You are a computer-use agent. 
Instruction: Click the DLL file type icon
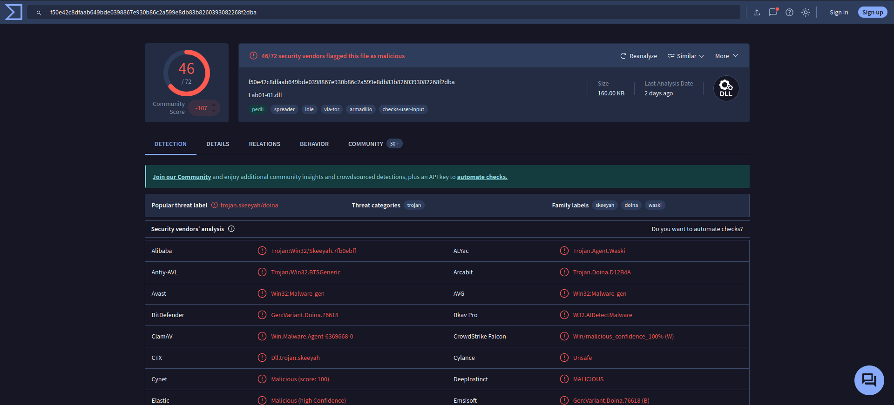coord(726,88)
